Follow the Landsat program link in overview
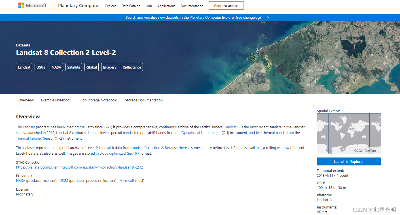 [x=29, y=127]
